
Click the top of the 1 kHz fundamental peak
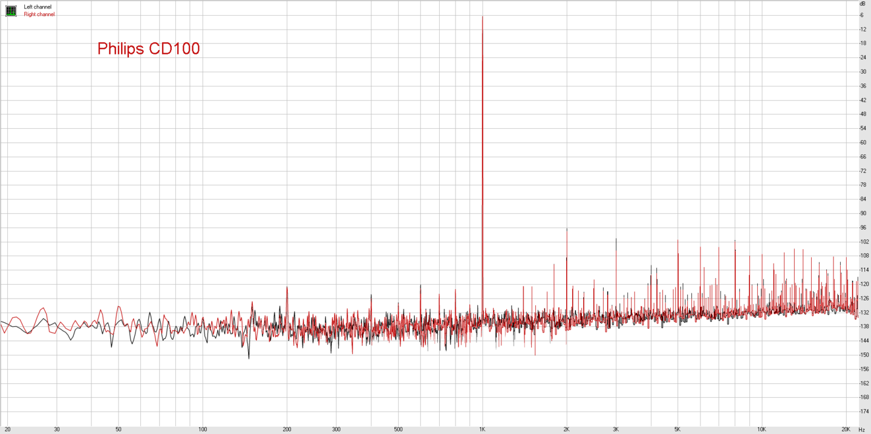click(x=482, y=17)
